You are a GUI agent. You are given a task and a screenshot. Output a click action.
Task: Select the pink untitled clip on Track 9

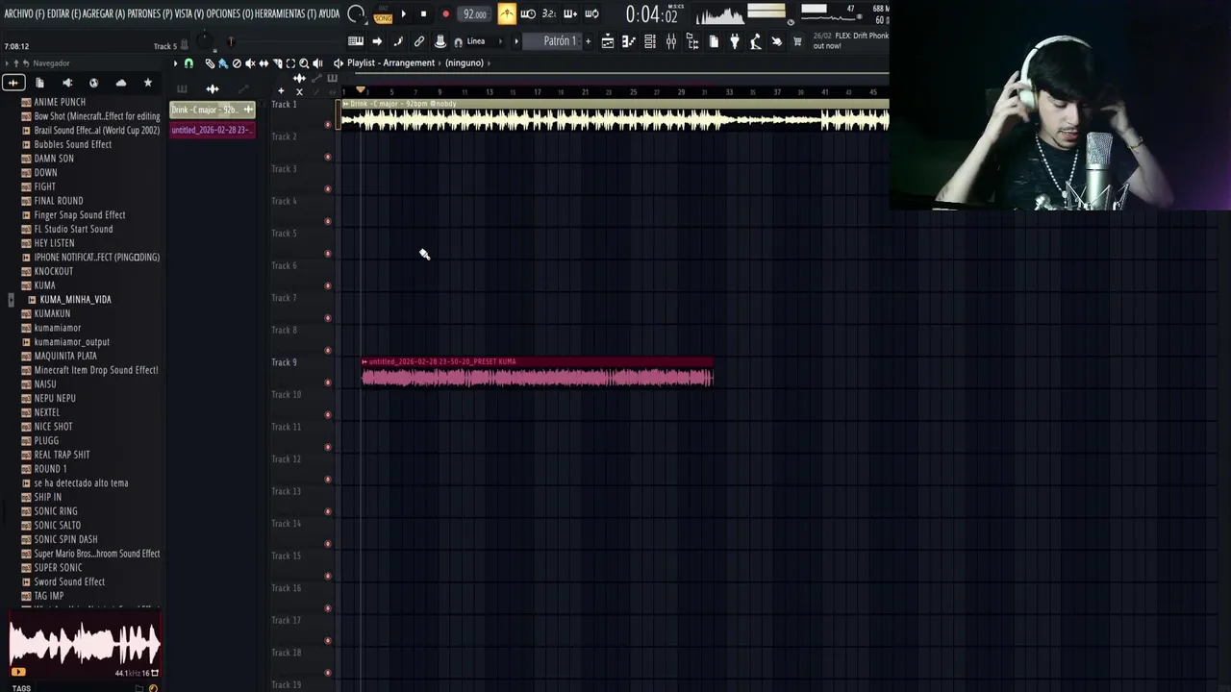[538, 372]
